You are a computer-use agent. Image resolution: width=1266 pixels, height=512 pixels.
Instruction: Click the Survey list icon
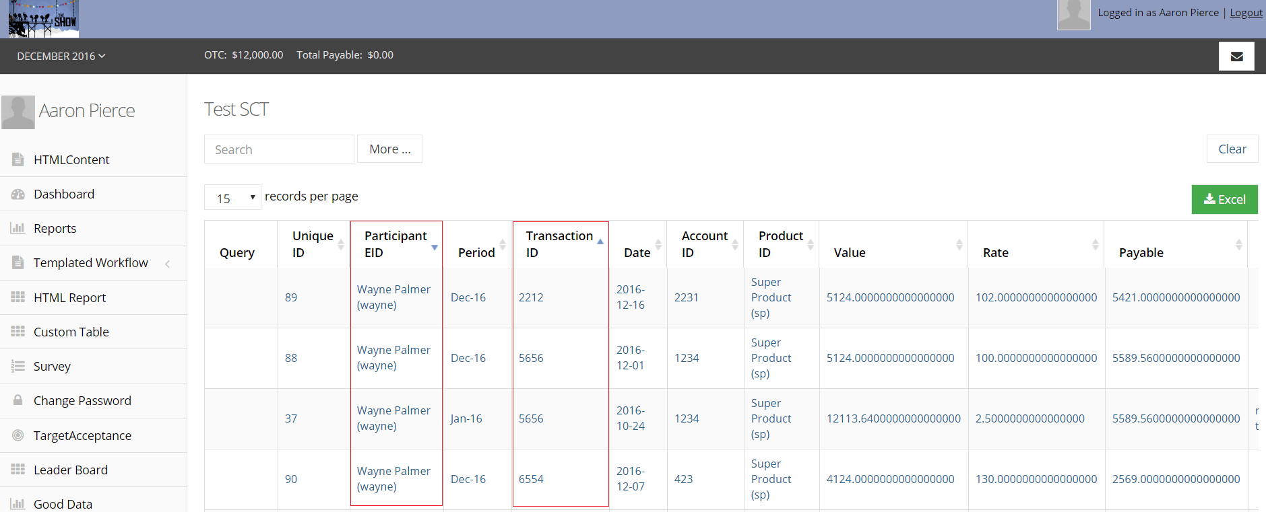pos(18,366)
